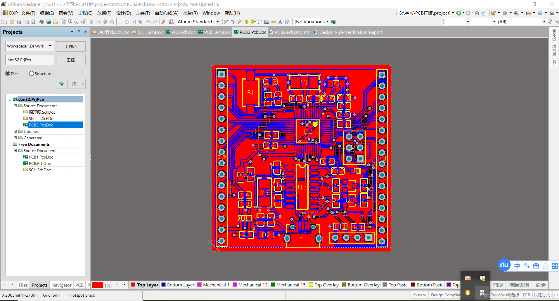The image size is (559, 301).
Task: Click the 掩膜级别 button
Action: [519, 285]
